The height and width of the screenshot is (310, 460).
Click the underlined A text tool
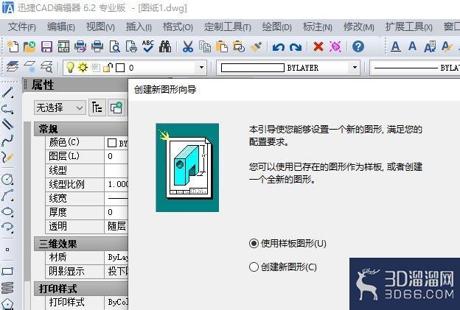coord(396,46)
